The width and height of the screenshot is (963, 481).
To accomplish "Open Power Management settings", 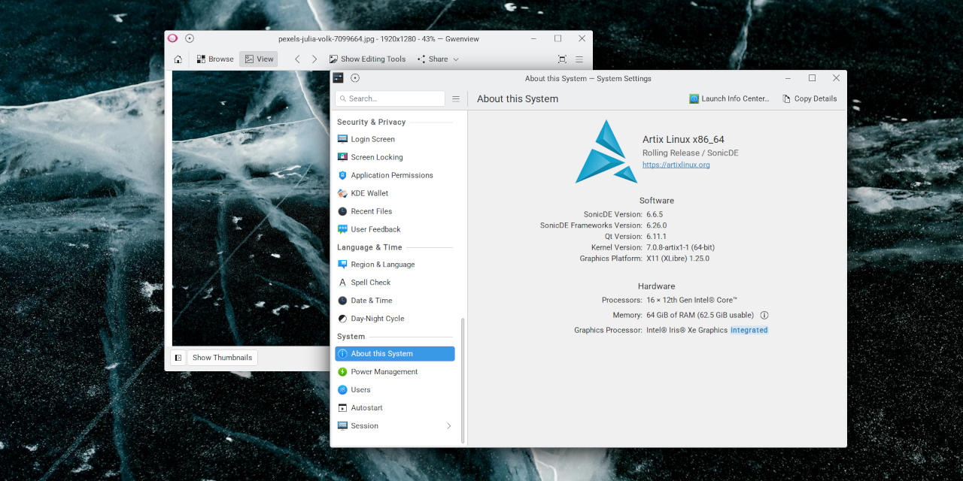I will point(395,372).
